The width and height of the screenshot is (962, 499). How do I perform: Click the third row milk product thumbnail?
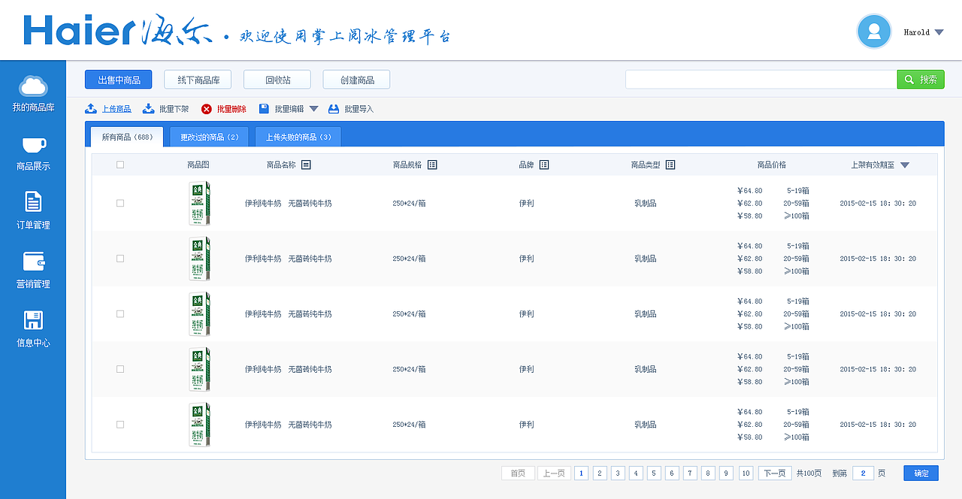click(199, 313)
